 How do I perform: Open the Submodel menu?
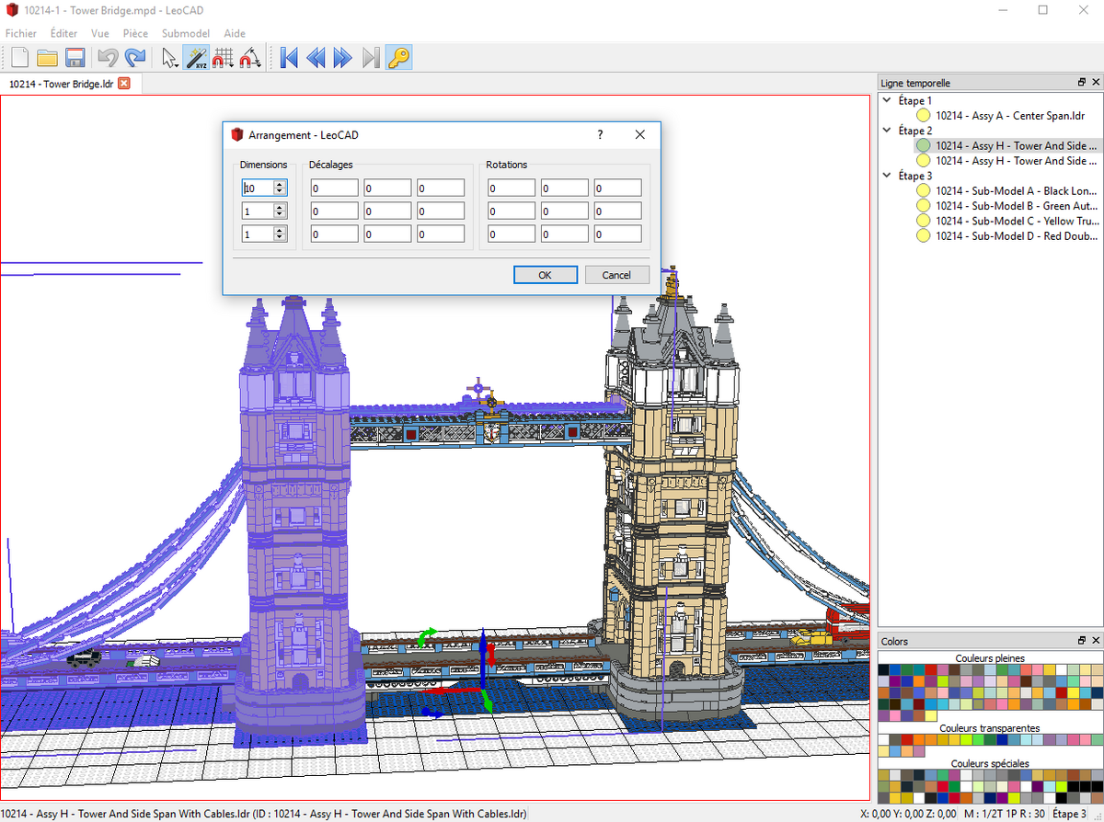click(x=186, y=33)
